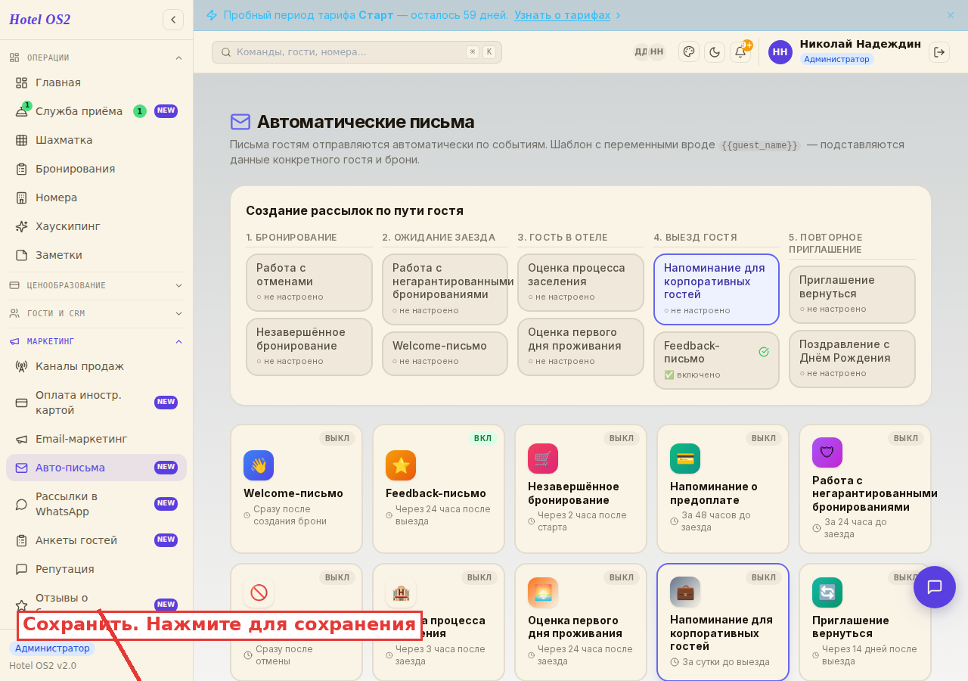Select Работа с отменами journey step

point(309,282)
